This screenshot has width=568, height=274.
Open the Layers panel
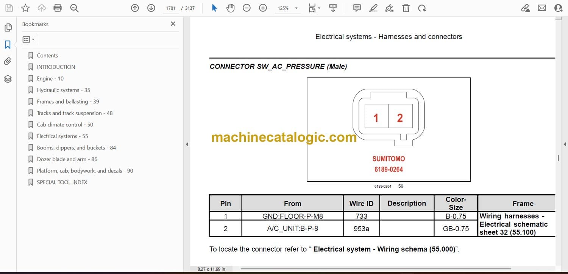click(x=8, y=79)
